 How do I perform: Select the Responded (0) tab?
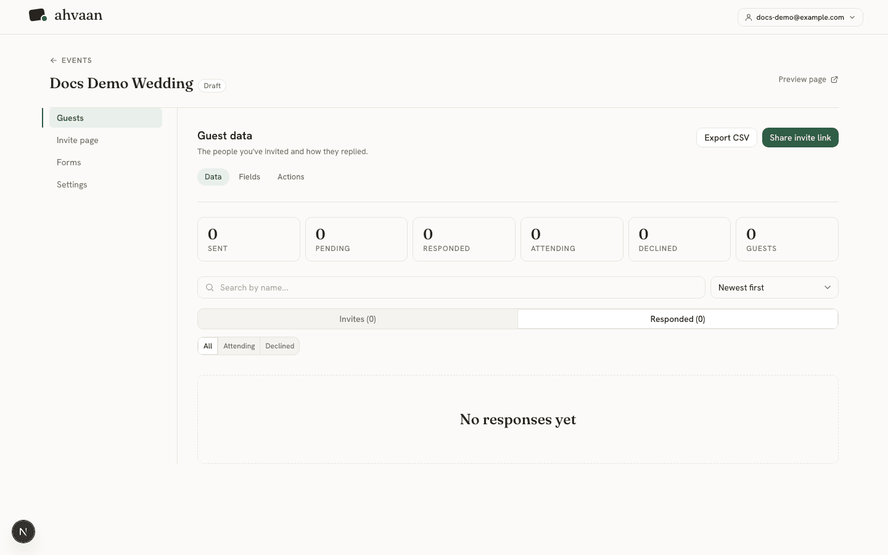[678, 319]
